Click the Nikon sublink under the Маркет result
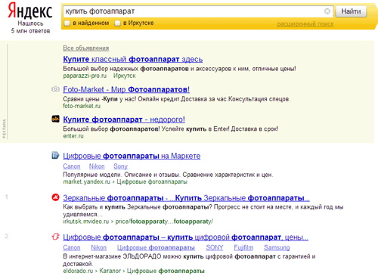This screenshot has height=279, width=378. 97,166
